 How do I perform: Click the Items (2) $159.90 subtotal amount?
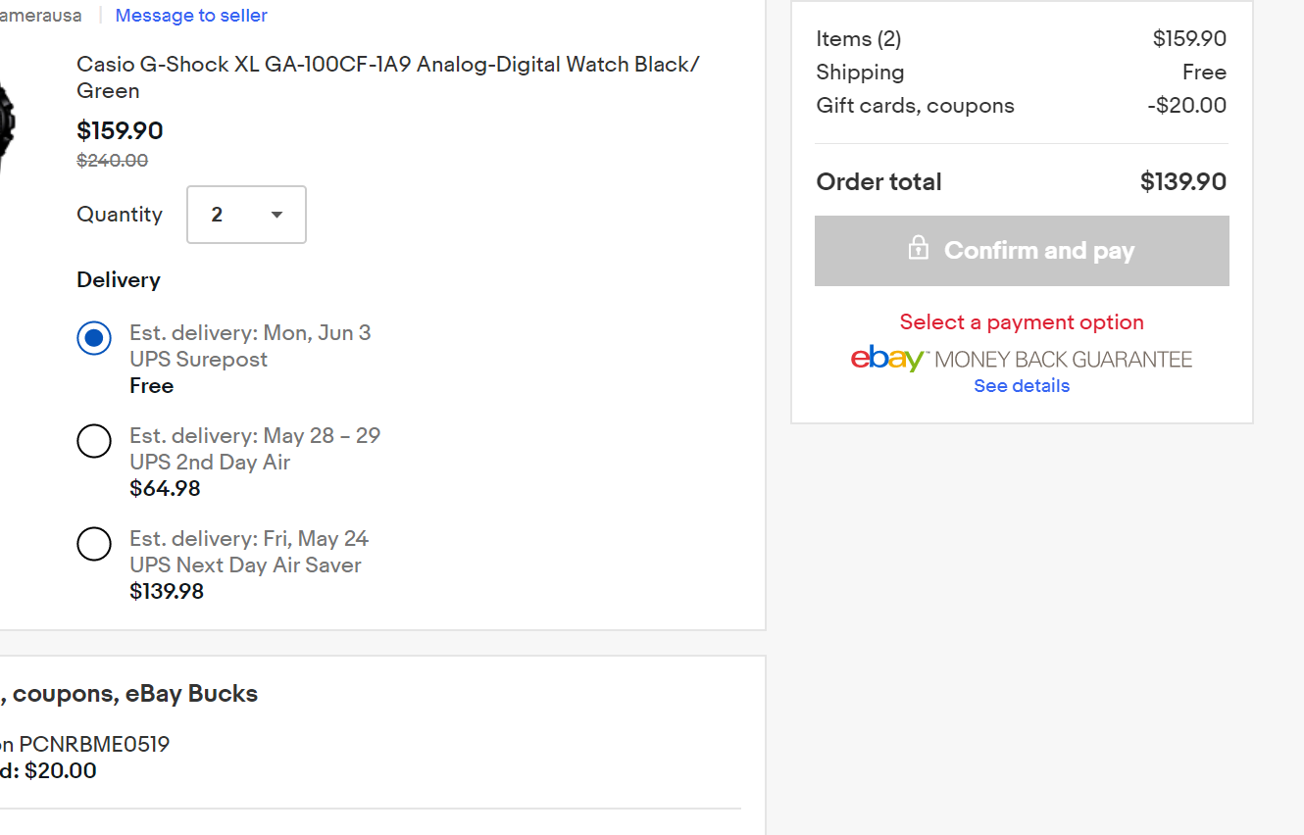click(1189, 39)
